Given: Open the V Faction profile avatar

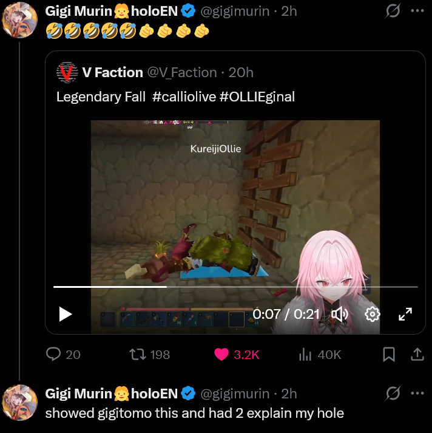Looking at the screenshot, I should tap(66, 72).
